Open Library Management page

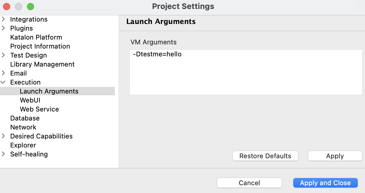point(42,64)
